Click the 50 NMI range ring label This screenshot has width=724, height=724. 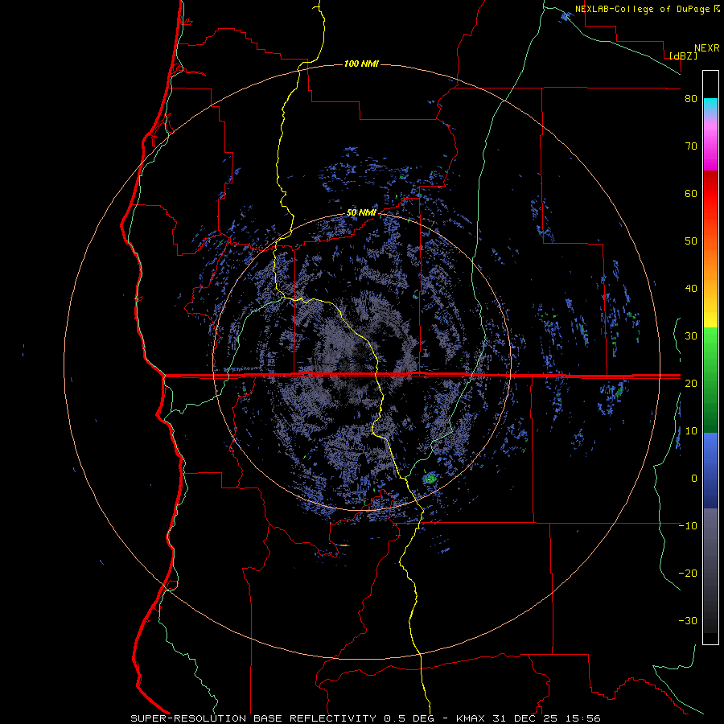[x=361, y=213]
